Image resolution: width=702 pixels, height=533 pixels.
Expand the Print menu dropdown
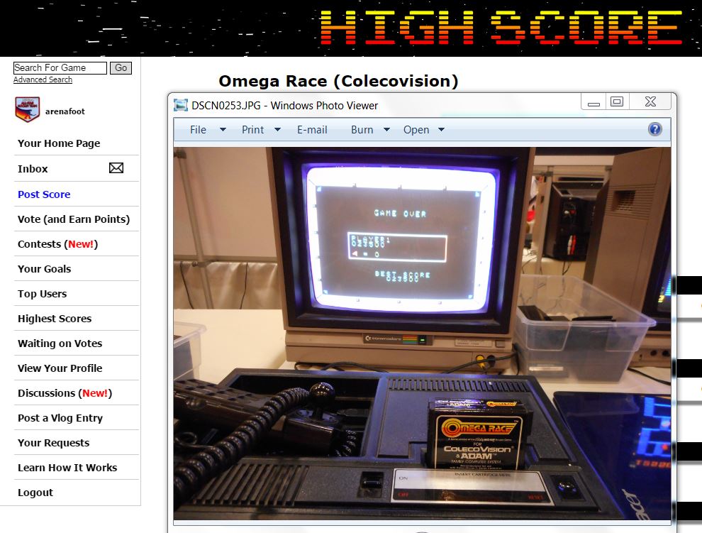(x=261, y=130)
